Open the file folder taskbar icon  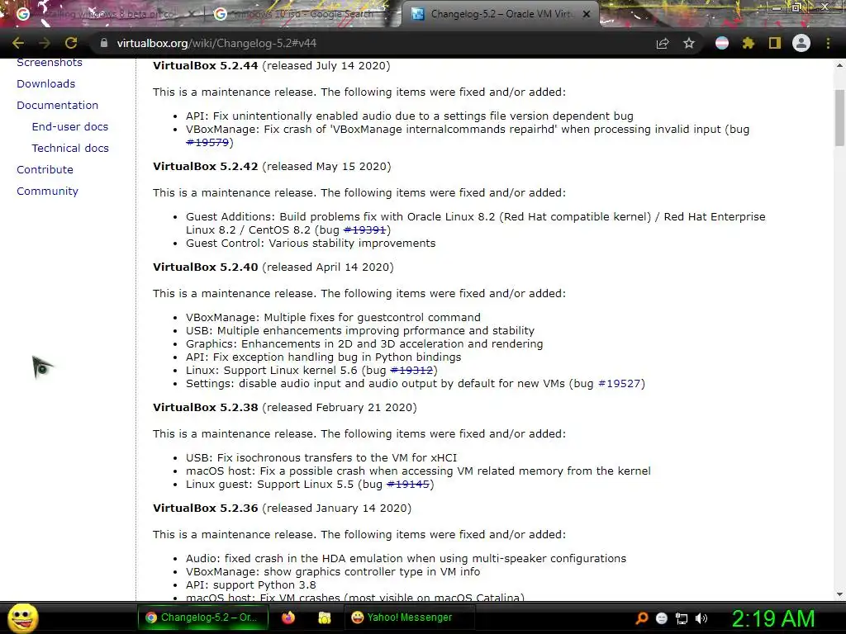click(324, 617)
